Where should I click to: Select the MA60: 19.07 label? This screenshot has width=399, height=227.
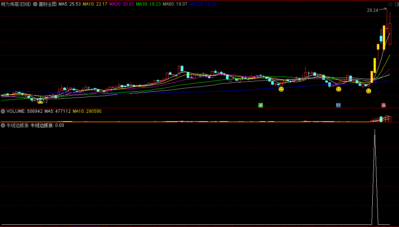[x=175, y=4]
